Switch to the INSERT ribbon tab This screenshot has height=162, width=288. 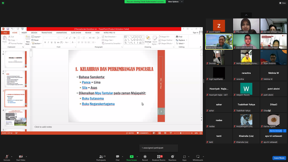pyautogui.click(x=24, y=33)
